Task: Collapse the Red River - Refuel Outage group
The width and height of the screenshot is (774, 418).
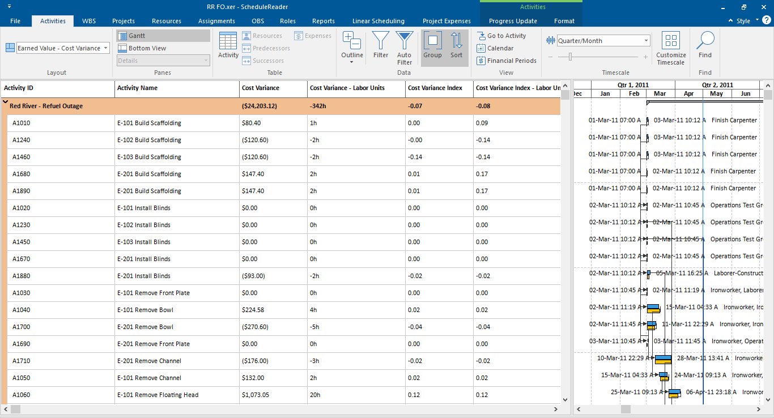Action: coord(6,105)
